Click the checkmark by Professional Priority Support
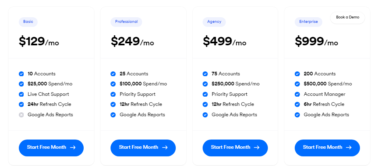This screenshot has height=166, width=374. point(113,94)
